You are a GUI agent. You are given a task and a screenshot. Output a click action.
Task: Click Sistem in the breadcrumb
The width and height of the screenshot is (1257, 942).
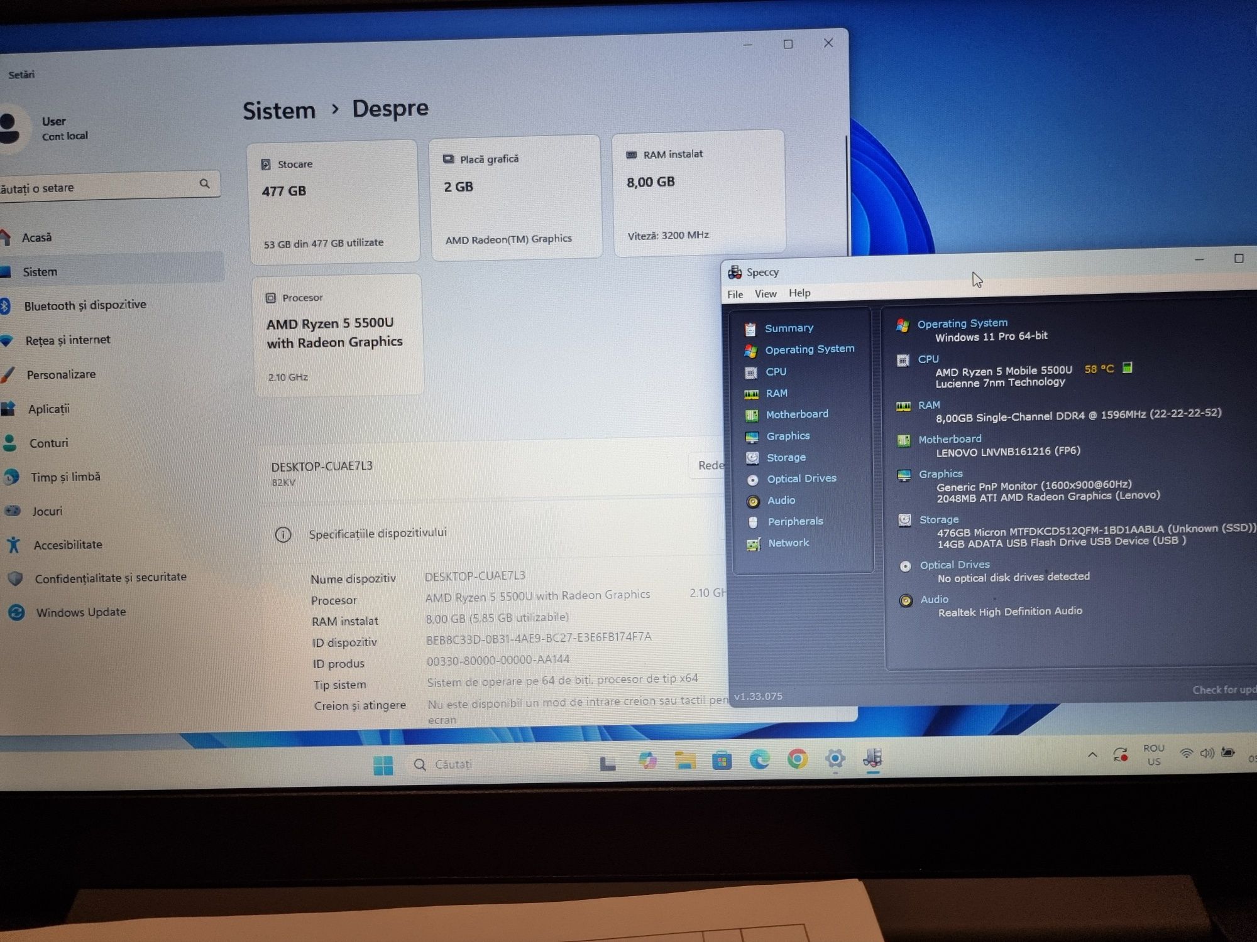pos(279,111)
